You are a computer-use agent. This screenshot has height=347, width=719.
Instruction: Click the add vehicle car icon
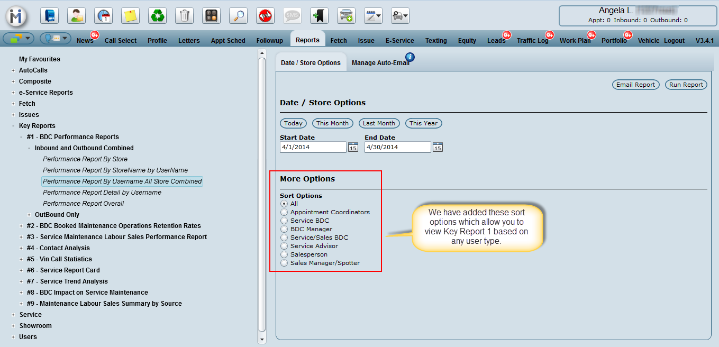(346, 16)
